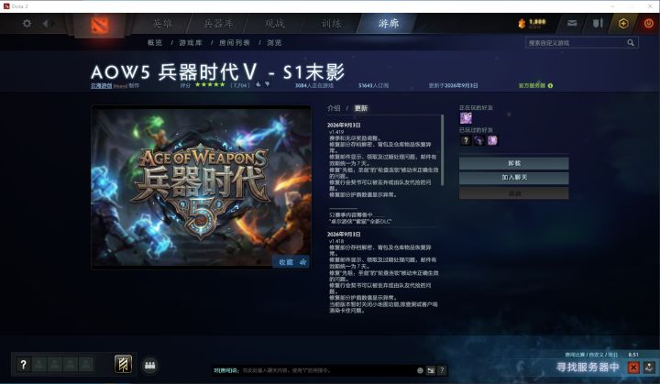Click the dark purple avatar under 已玩过的好友
Screen dimensions: 660x384
[479, 140]
